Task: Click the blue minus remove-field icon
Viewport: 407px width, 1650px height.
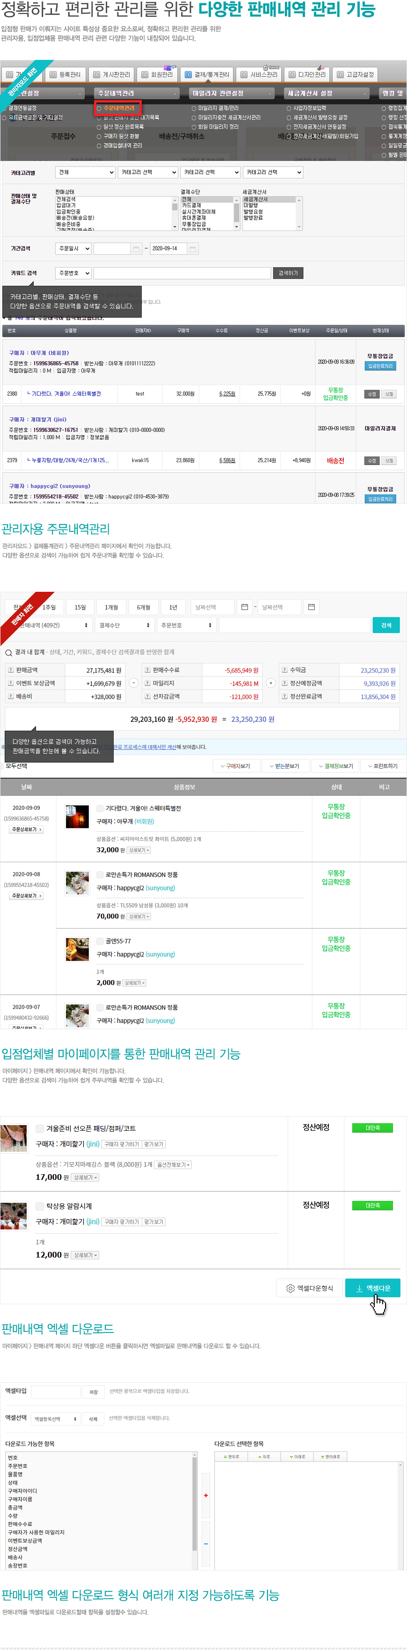Action: pyautogui.click(x=206, y=1543)
